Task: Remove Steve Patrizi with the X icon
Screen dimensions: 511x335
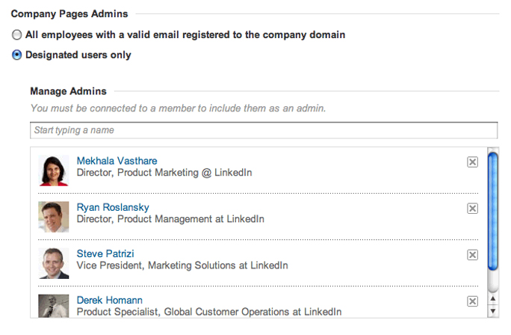Action: coord(472,254)
